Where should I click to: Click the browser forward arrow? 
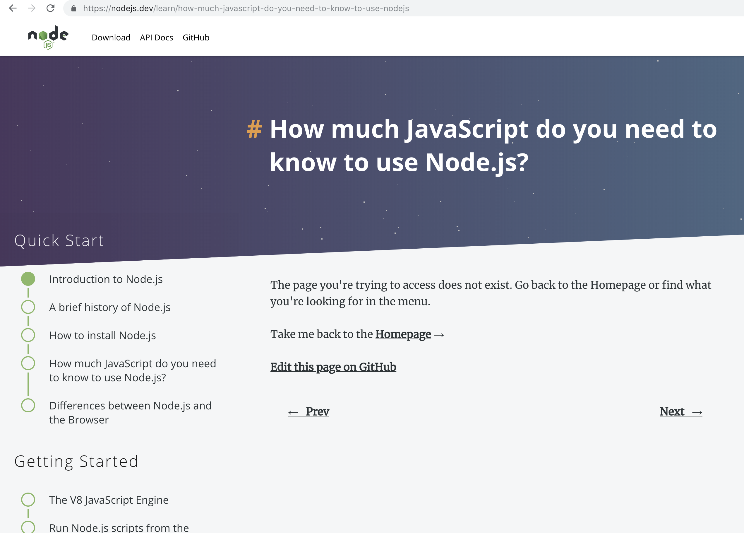(x=32, y=8)
